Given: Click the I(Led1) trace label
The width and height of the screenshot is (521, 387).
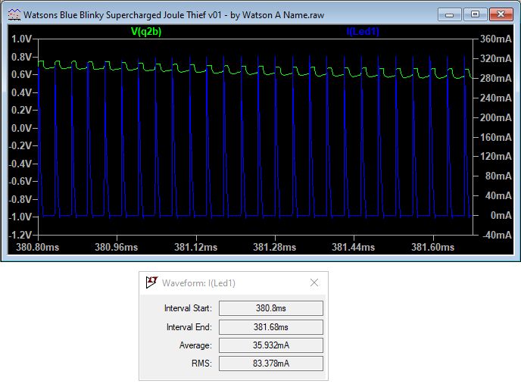Looking at the screenshot, I should 363,32.
